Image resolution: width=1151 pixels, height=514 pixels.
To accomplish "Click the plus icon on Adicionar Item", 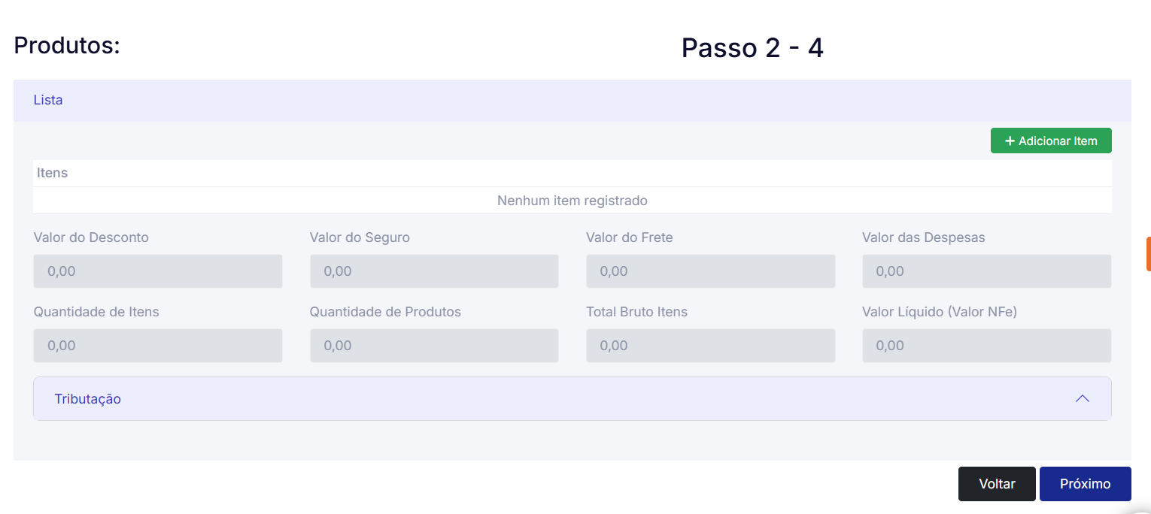I will coord(1010,141).
